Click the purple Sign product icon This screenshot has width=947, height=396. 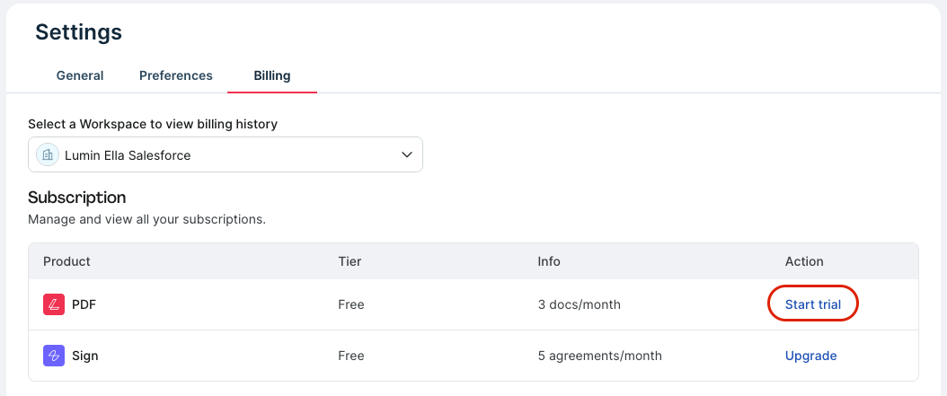coord(54,356)
